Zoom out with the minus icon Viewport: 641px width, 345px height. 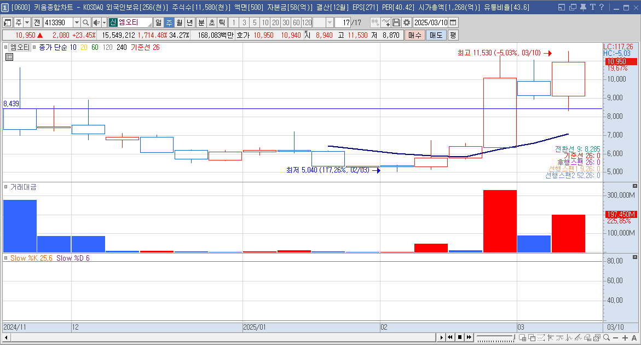coord(616,338)
